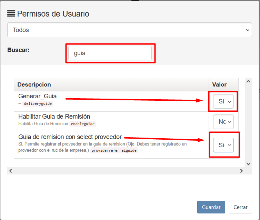Image resolution: width=260 pixels, height=220 pixels.
Task: Click the list icon beside Permisos de Usuario
Action: pyautogui.click(x=11, y=13)
